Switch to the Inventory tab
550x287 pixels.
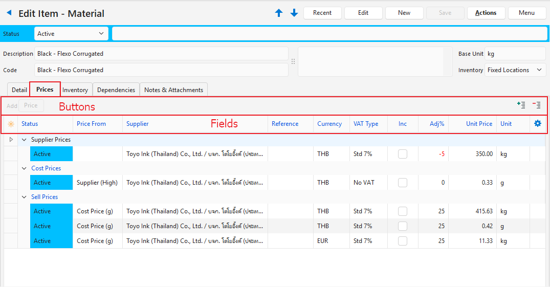point(75,90)
